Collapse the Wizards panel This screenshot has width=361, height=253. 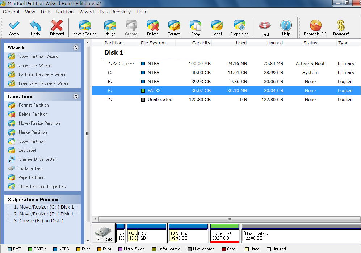pyautogui.click(x=76, y=48)
